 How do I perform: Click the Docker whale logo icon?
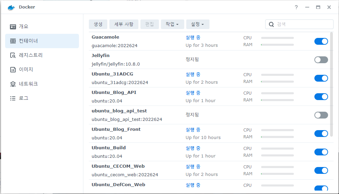click(11, 8)
